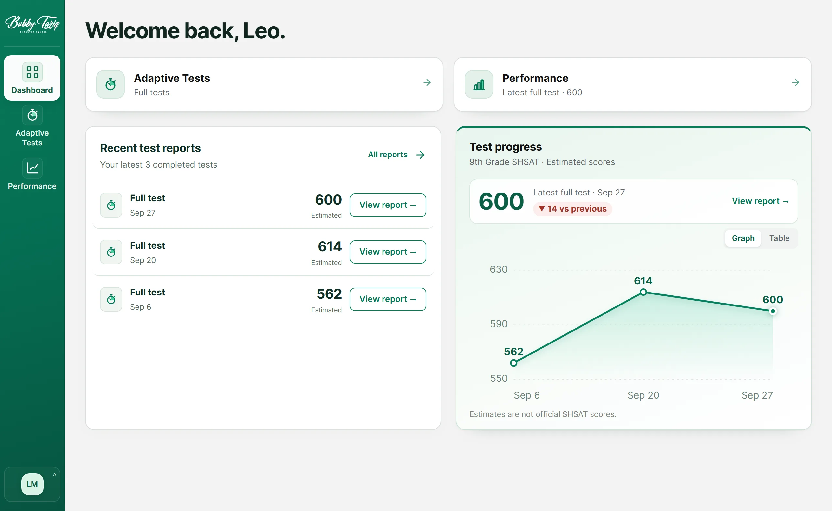This screenshot has height=511, width=832.
Task: Click 'Full test' title dated Sep 6
Action: (148, 292)
